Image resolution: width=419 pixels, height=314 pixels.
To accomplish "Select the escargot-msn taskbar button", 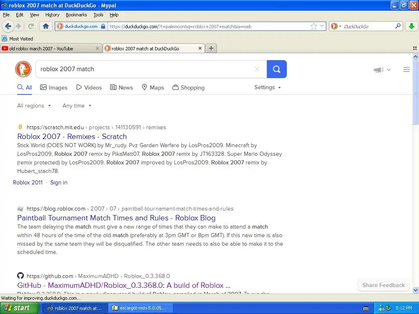I will 140,308.
